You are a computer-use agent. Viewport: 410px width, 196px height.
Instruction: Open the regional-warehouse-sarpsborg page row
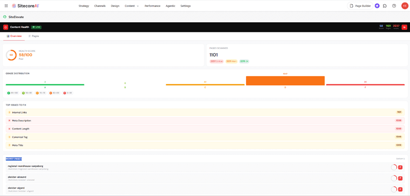[205, 167]
